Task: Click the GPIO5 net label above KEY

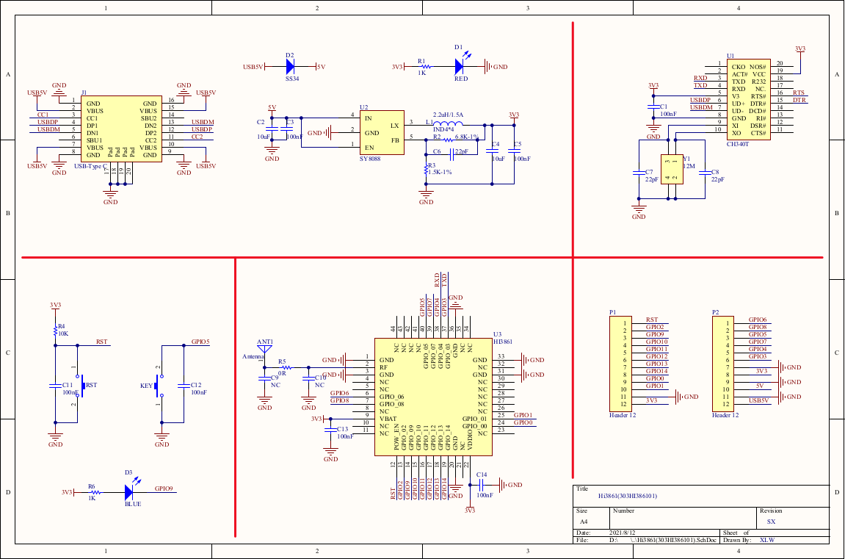Action: point(200,342)
